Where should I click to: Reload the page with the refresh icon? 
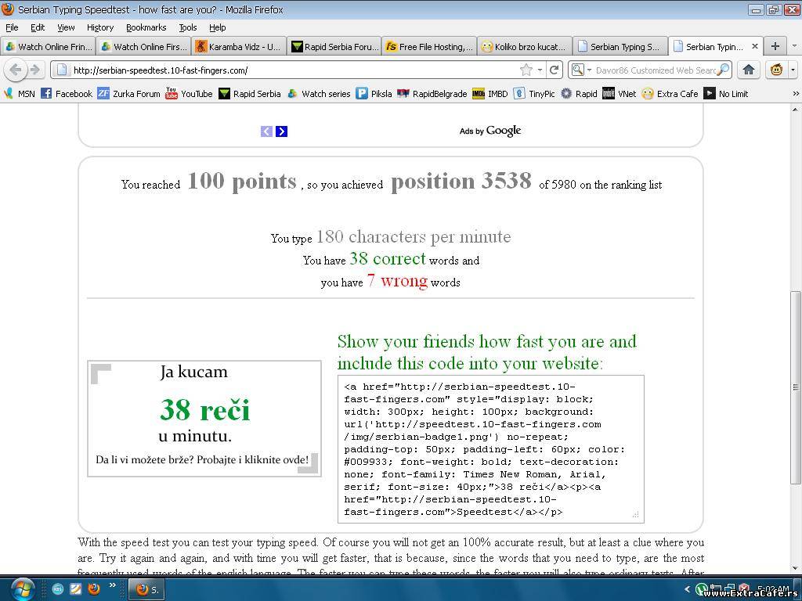(555, 70)
